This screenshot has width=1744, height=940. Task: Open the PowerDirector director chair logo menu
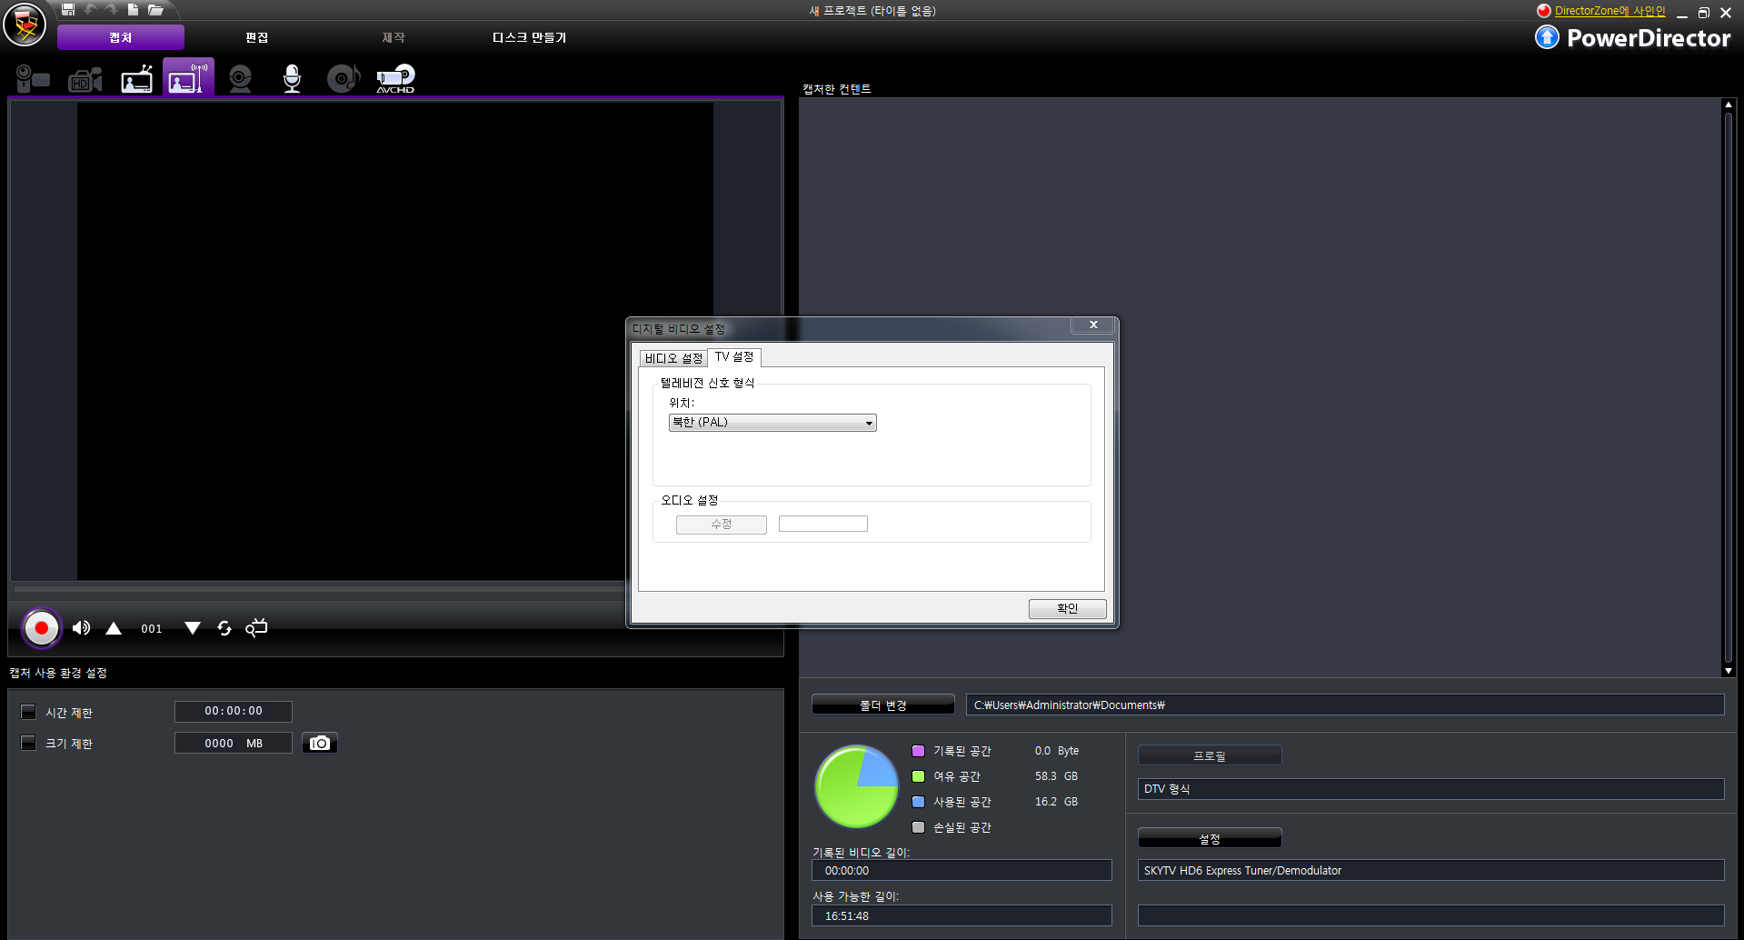click(25, 25)
